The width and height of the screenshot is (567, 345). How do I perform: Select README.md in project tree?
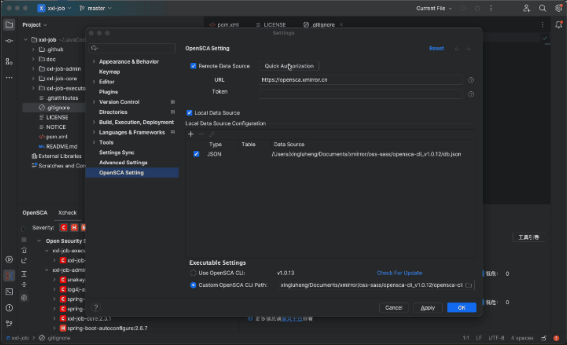click(x=62, y=146)
